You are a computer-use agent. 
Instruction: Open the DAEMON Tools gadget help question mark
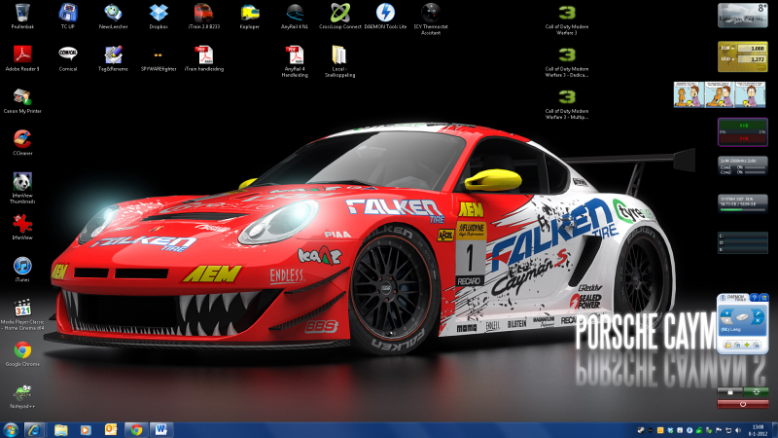755,298
